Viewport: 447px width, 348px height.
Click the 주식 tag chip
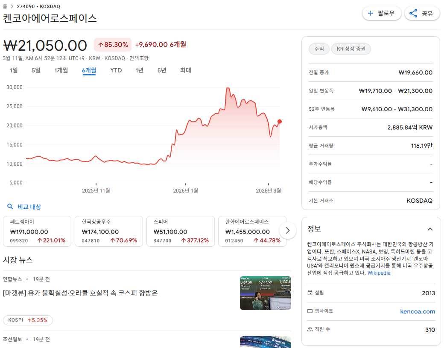319,49
